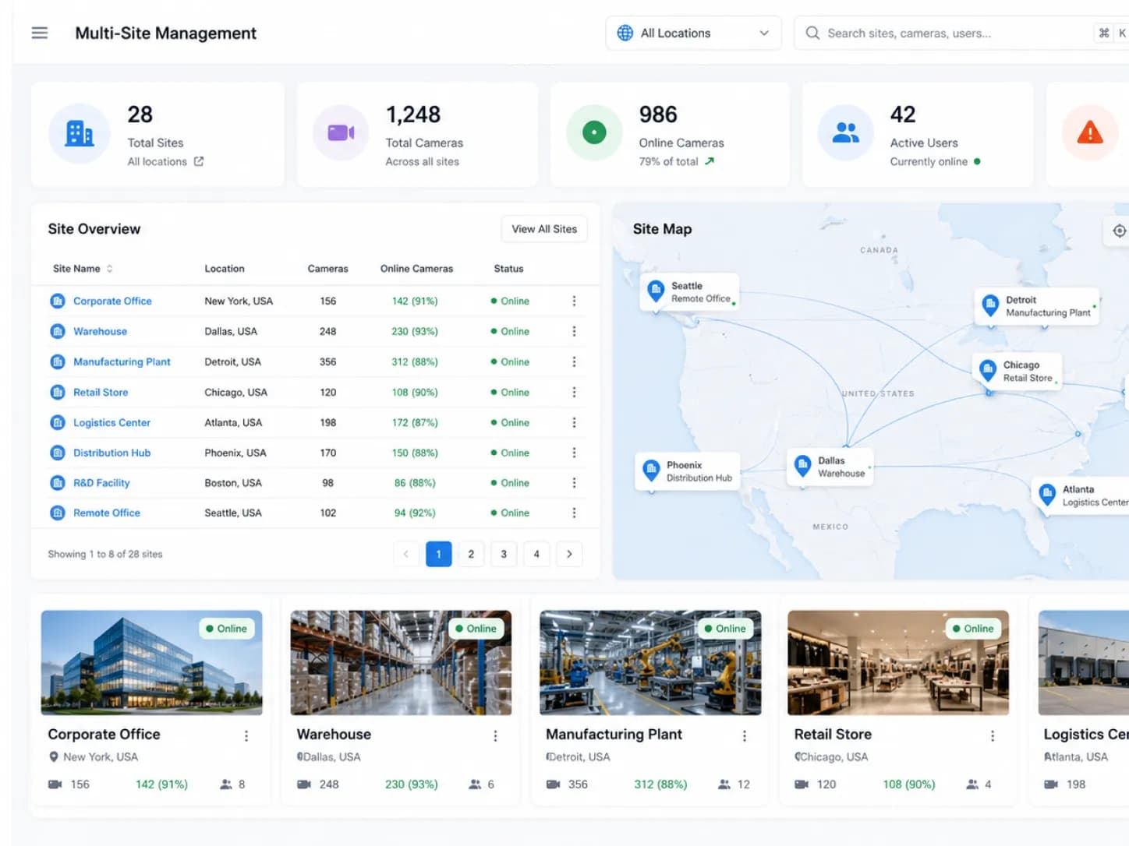The width and height of the screenshot is (1129, 846).
Task: Click the View All Sites button
Action: tap(544, 229)
